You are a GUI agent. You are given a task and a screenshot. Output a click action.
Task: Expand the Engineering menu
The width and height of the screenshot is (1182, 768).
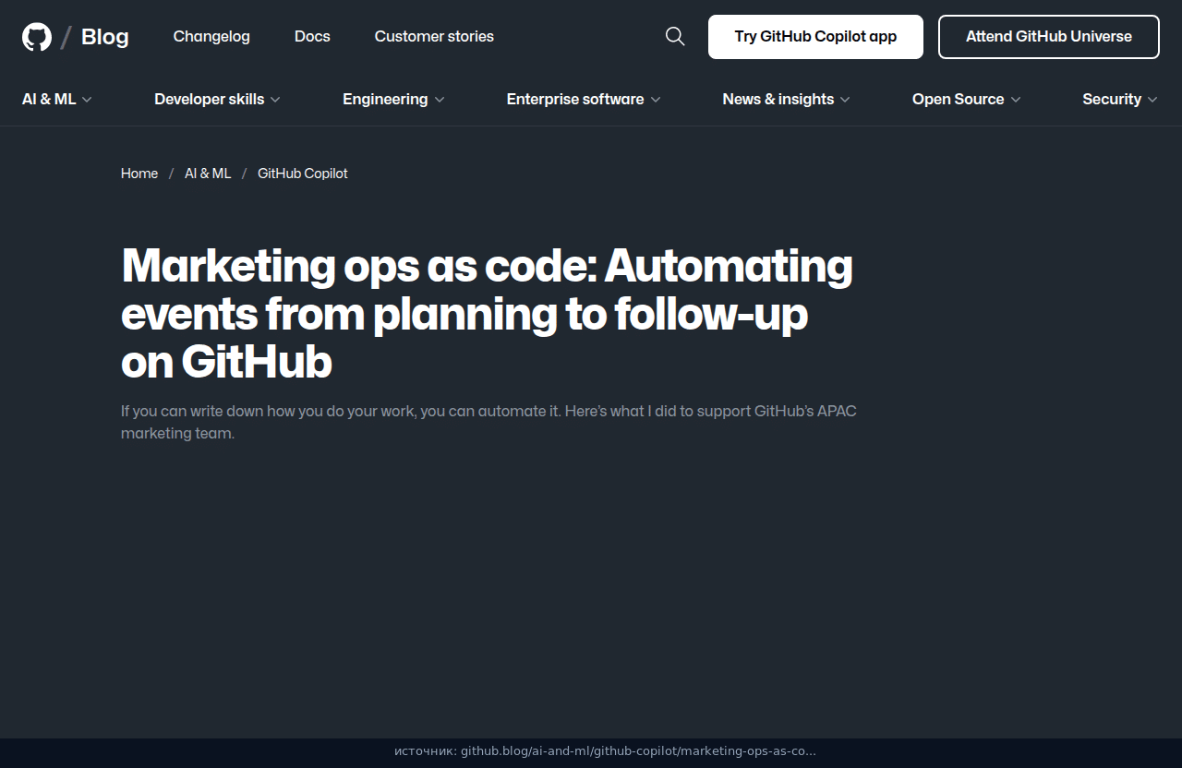coord(393,99)
